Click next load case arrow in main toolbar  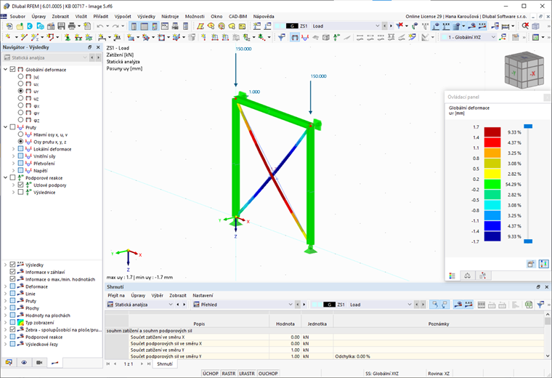click(391, 26)
